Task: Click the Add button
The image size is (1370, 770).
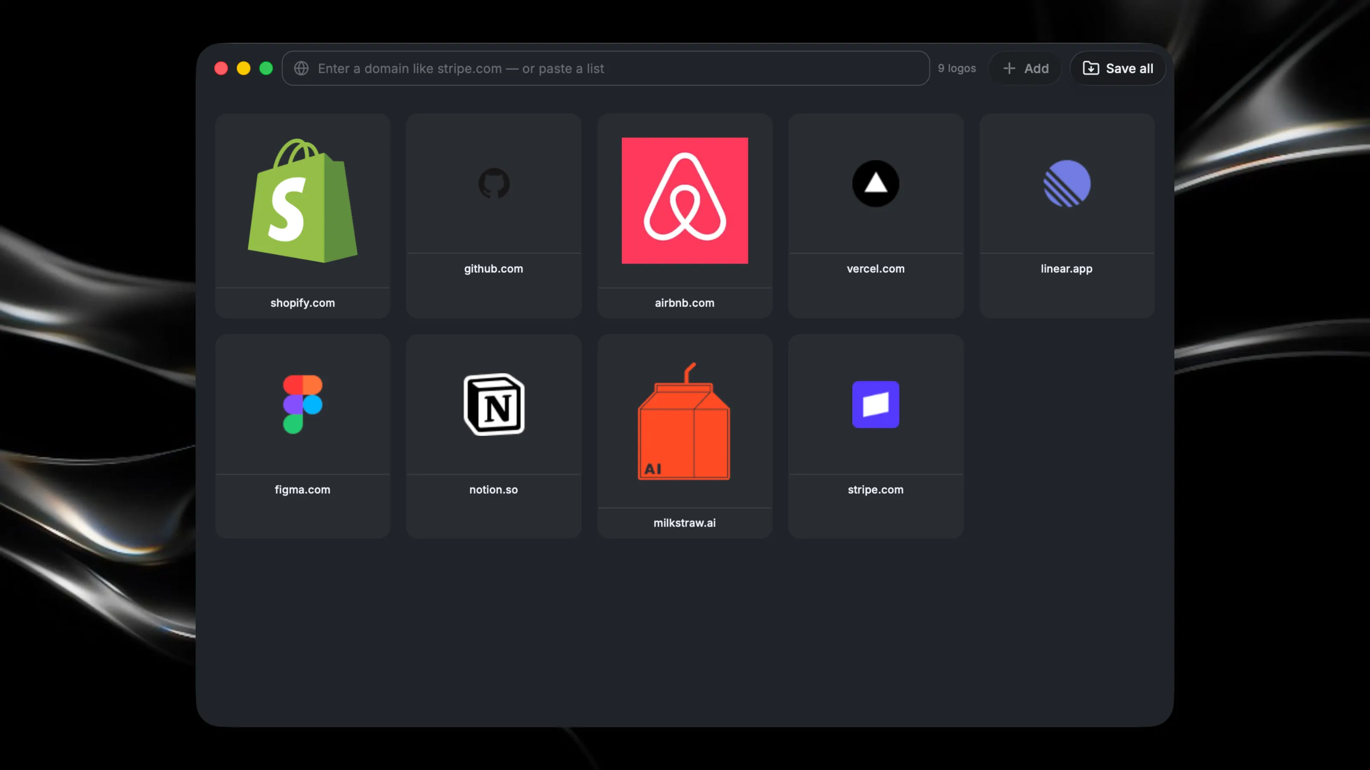Action: (x=1025, y=68)
